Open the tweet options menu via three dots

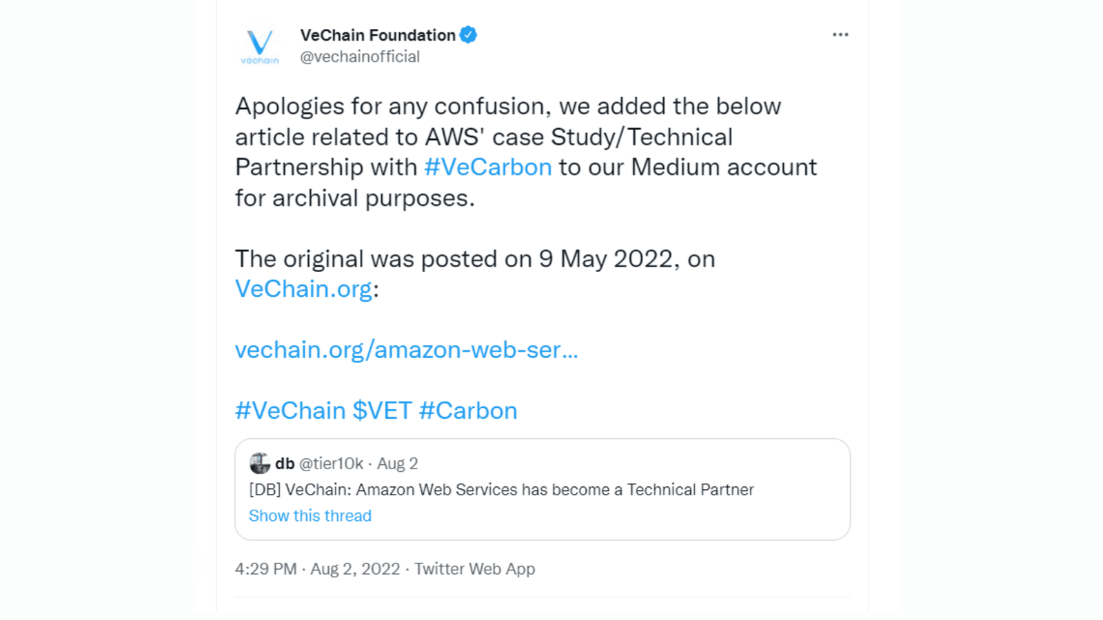[x=840, y=34]
